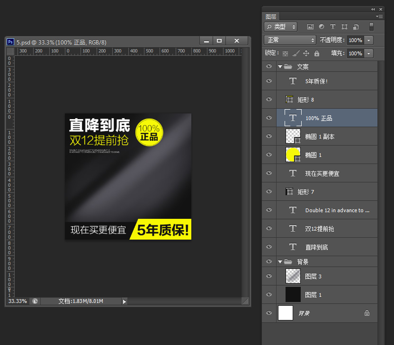The height and width of the screenshot is (345, 394).
Task: Click the 33.33% zoom field
Action: tap(18, 301)
